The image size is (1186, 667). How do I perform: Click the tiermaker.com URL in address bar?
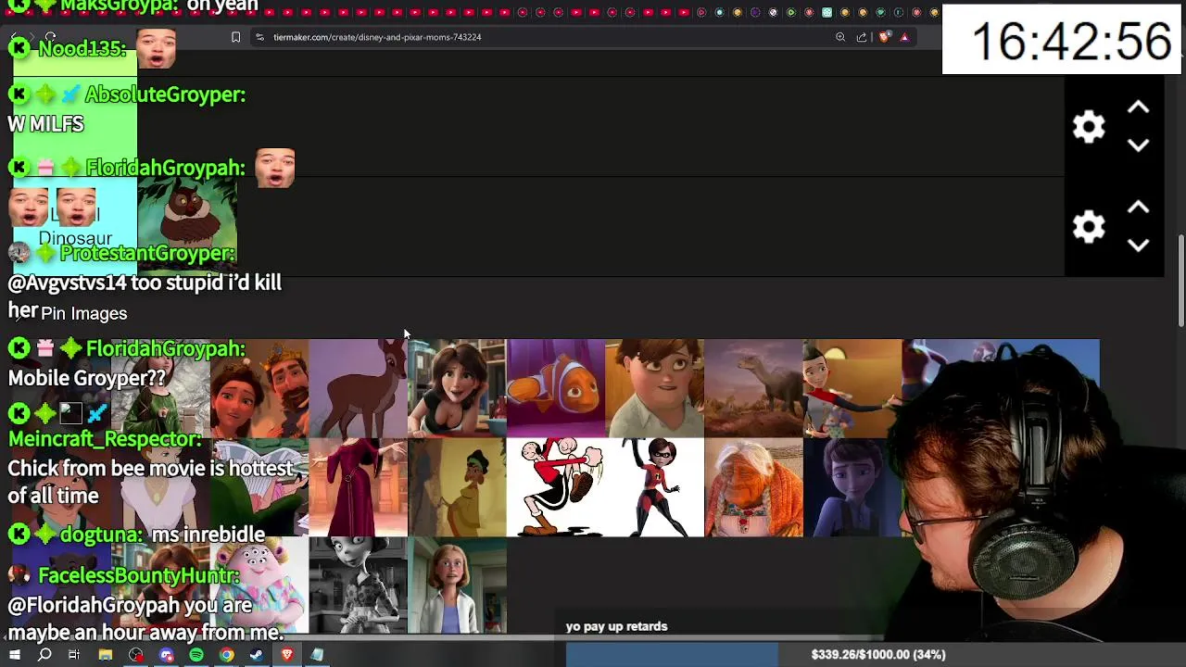377,37
